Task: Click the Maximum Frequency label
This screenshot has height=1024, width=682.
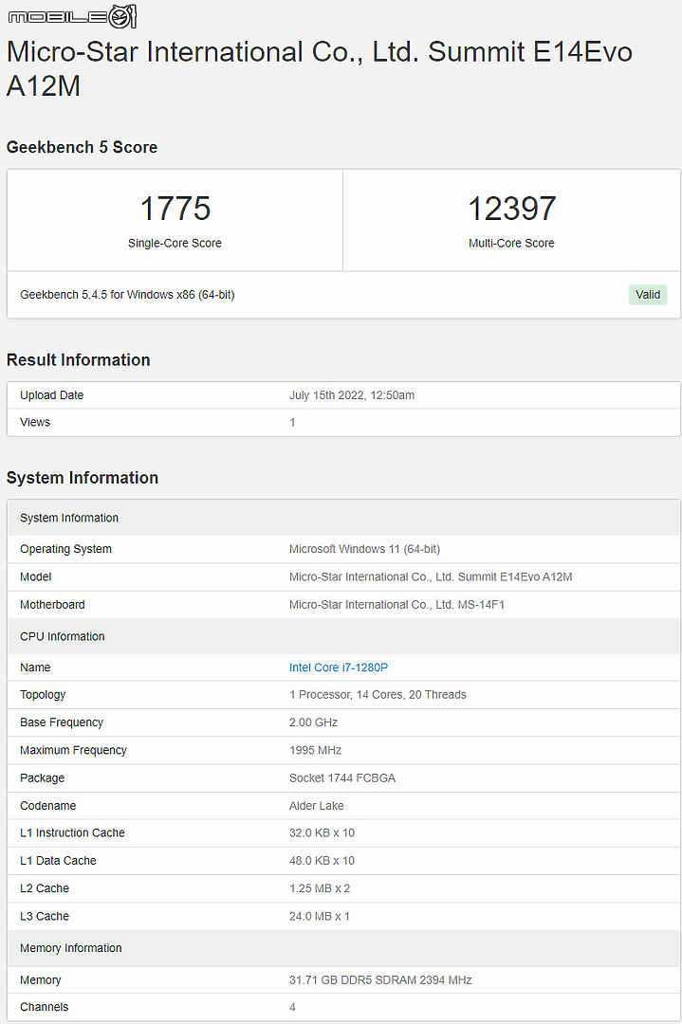Action: [73, 750]
